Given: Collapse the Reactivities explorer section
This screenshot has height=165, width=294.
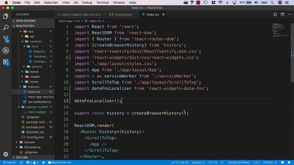Looking at the screenshot, I should click(x=33, y=26).
